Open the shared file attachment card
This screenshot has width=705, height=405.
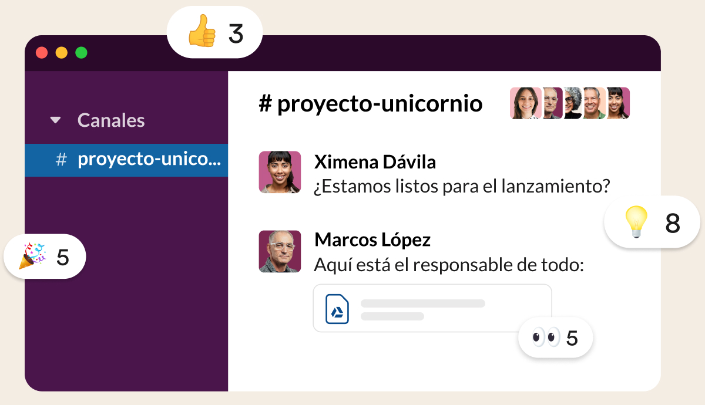coord(432,308)
